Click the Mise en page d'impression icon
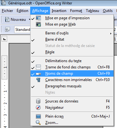Viewport: 117px width, 128px height. click(38, 18)
